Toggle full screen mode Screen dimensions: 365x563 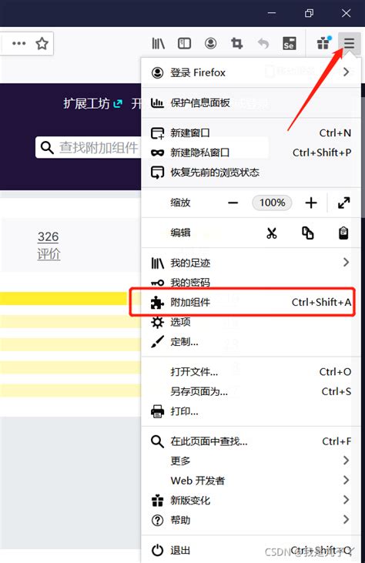(344, 203)
